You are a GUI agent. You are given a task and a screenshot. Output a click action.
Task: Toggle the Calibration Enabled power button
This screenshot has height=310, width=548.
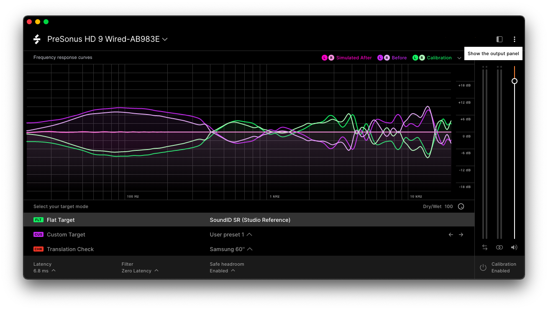[x=483, y=267]
